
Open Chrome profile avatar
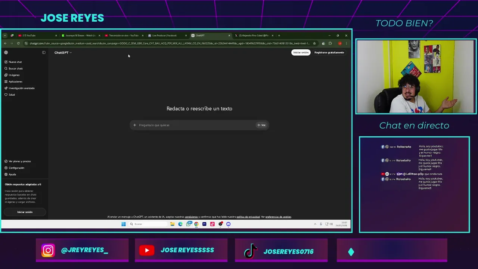click(x=339, y=43)
